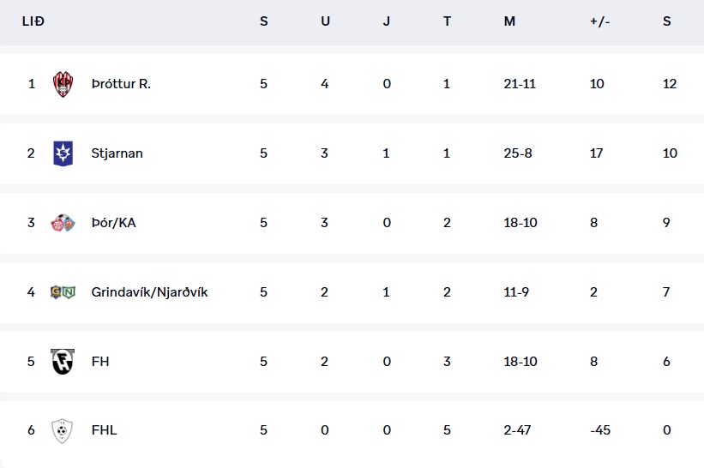The width and height of the screenshot is (704, 468).
Task: Click the T losses column header
Action: coord(447,21)
